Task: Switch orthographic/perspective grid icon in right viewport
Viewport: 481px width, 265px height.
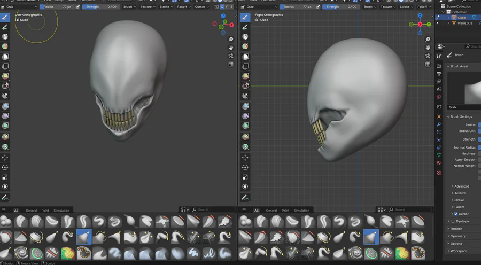Action: point(428,64)
